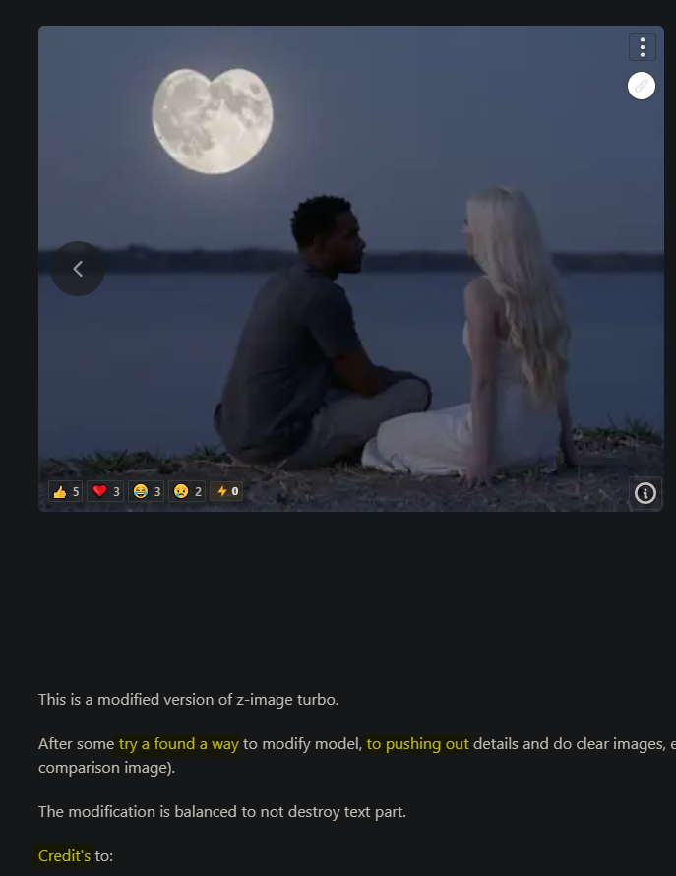676x876 pixels.
Task: Click text "The modification is balanced to not destroy text part."
Action: click(221, 811)
